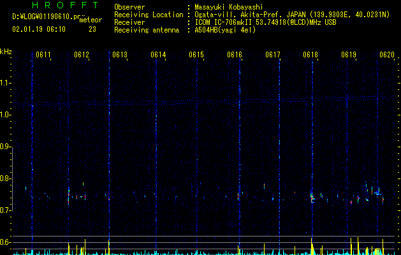Click antenna value A504HB(yagi 4el)
This screenshot has width=401, height=255.
pos(225,30)
